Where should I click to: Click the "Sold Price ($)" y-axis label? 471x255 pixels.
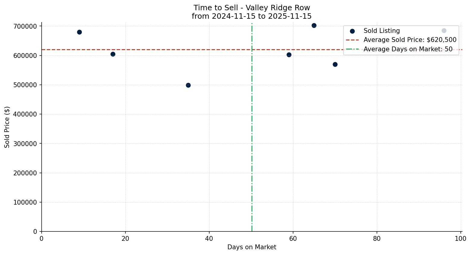(7, 127)
